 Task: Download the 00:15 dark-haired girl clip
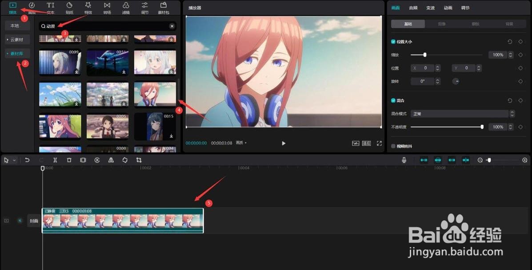click(172, 136)
